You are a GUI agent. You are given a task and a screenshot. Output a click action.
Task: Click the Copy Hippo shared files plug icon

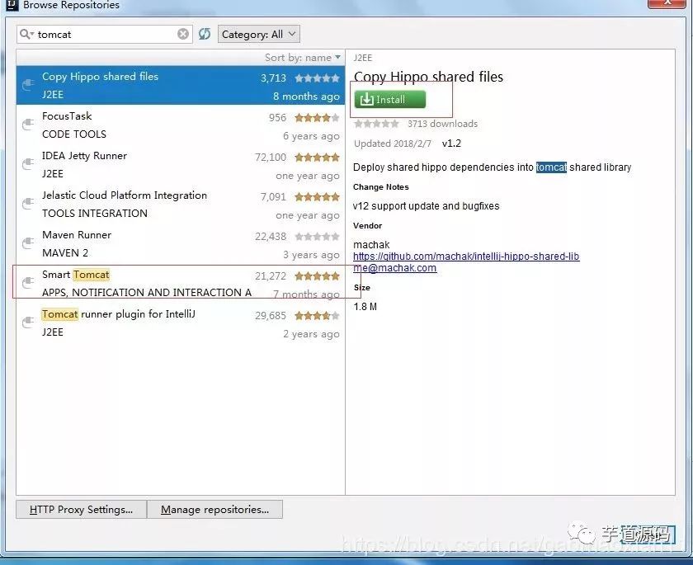click(x=28, y=84)
